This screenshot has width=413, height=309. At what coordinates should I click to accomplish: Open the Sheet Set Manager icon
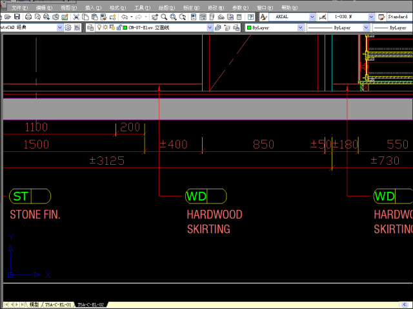point(221,17)
